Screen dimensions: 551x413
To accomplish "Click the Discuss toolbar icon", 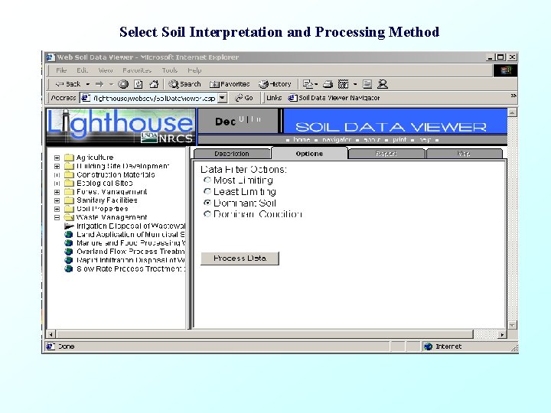I will (x=367, y=84).
